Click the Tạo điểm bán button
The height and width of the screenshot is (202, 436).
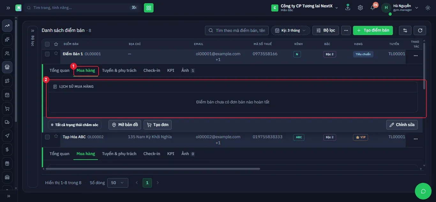coord(373,30)
